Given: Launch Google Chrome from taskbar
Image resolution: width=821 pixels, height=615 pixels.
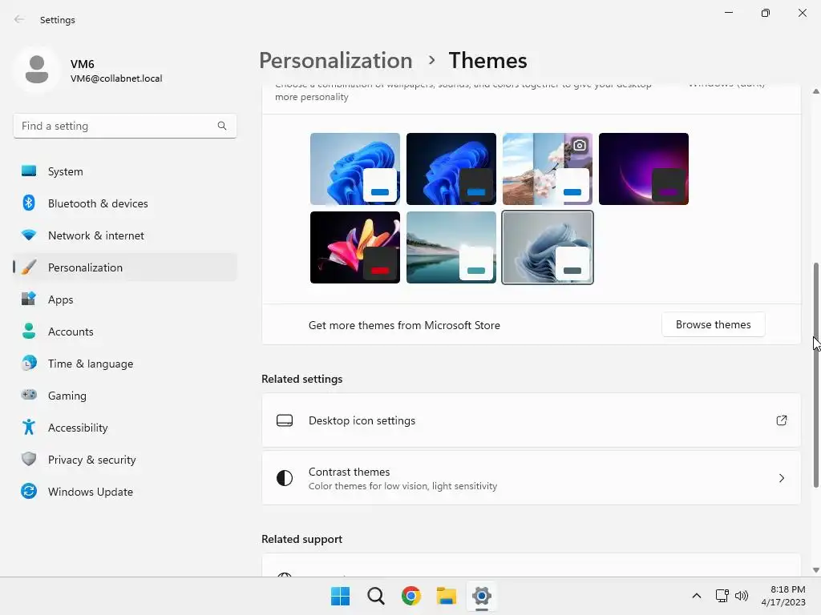Looking at the screenshot, I should tap(411, 596).
